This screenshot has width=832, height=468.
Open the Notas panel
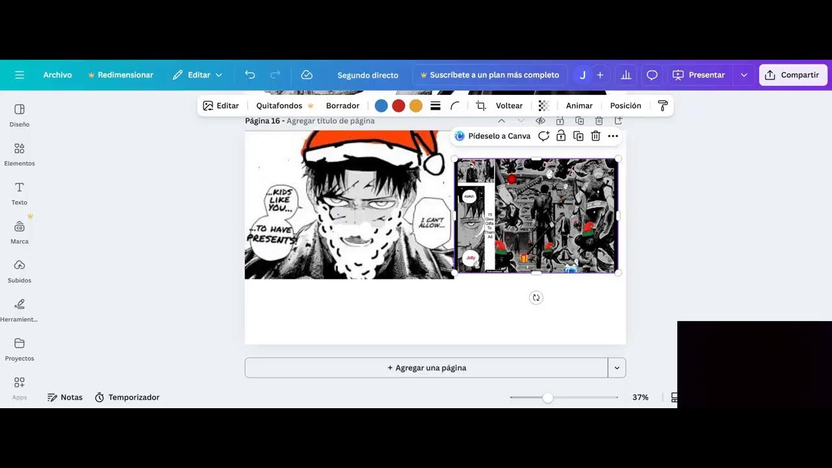[65, 397]
